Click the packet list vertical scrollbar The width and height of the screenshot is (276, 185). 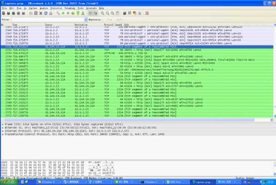pos(275,70)
